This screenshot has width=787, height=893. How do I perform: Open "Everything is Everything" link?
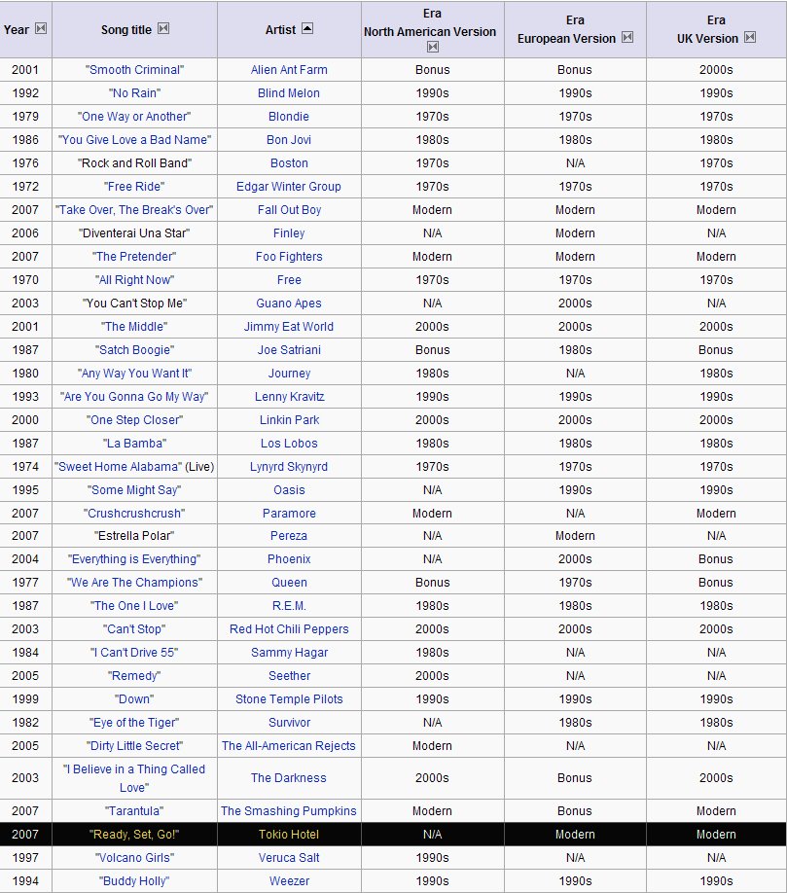134,559
